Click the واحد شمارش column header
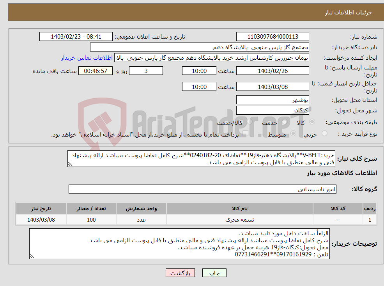384x286 pixels. pyautogui.click(x=141, y=209)
